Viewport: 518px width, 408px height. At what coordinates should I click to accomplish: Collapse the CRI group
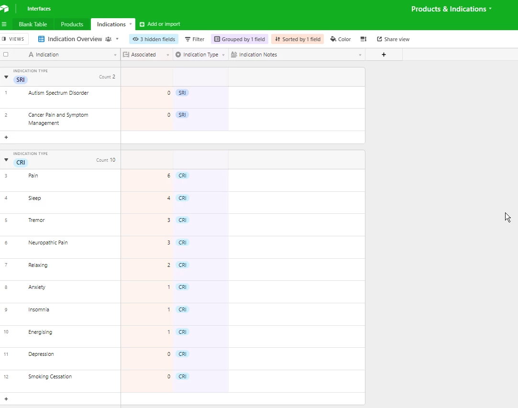tap(6, 160)
